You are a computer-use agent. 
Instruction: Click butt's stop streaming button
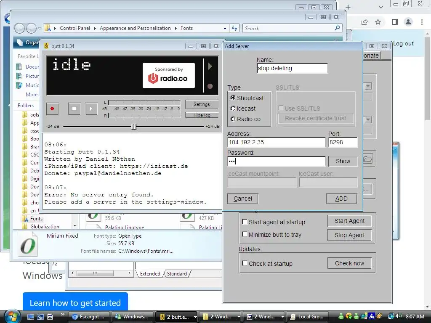(74, 109)
